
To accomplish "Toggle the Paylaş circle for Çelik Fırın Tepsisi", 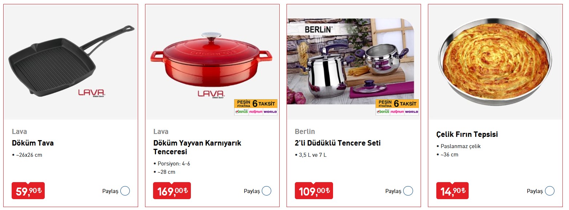I will click(x=550, y=191).
